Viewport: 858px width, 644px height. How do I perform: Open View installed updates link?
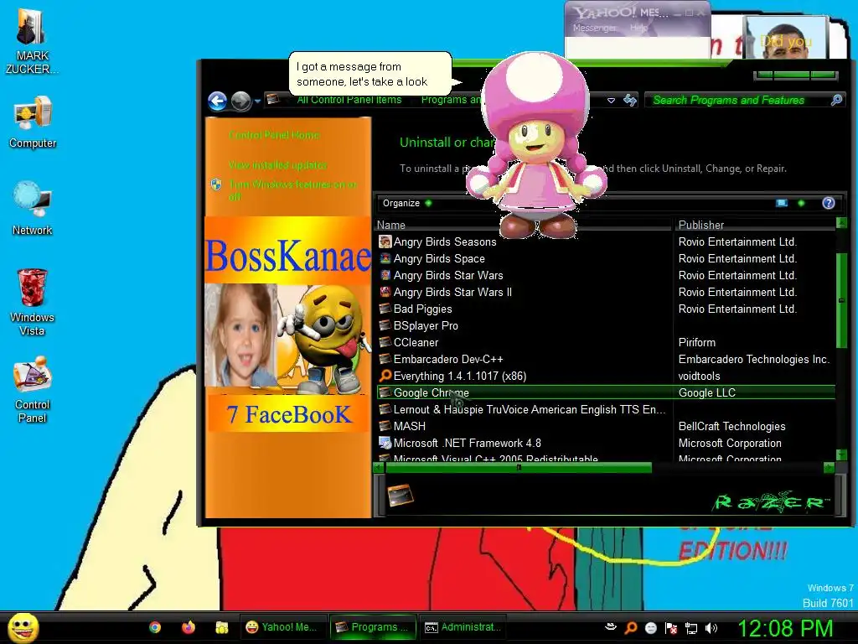pyautogui.click(x=277, y=165)
